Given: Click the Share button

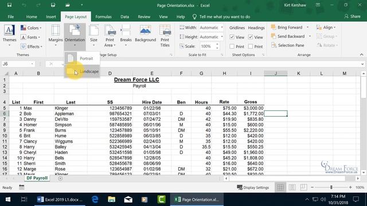Looking at the screenshot, I should (353, 17).
